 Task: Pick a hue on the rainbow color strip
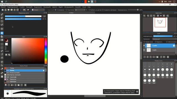(46, 51)
